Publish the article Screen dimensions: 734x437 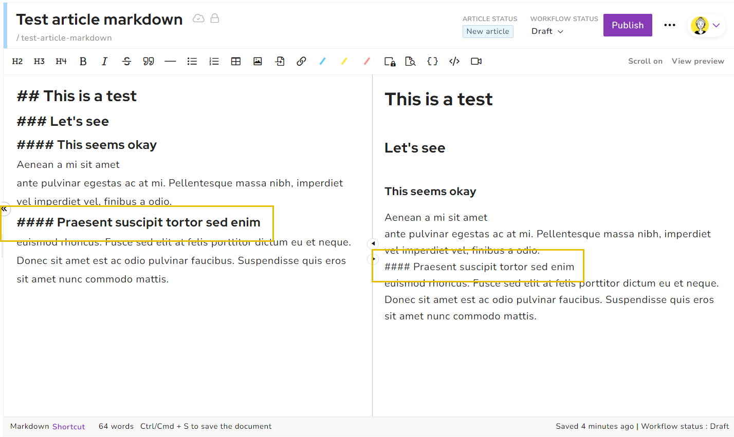(627, 25)
